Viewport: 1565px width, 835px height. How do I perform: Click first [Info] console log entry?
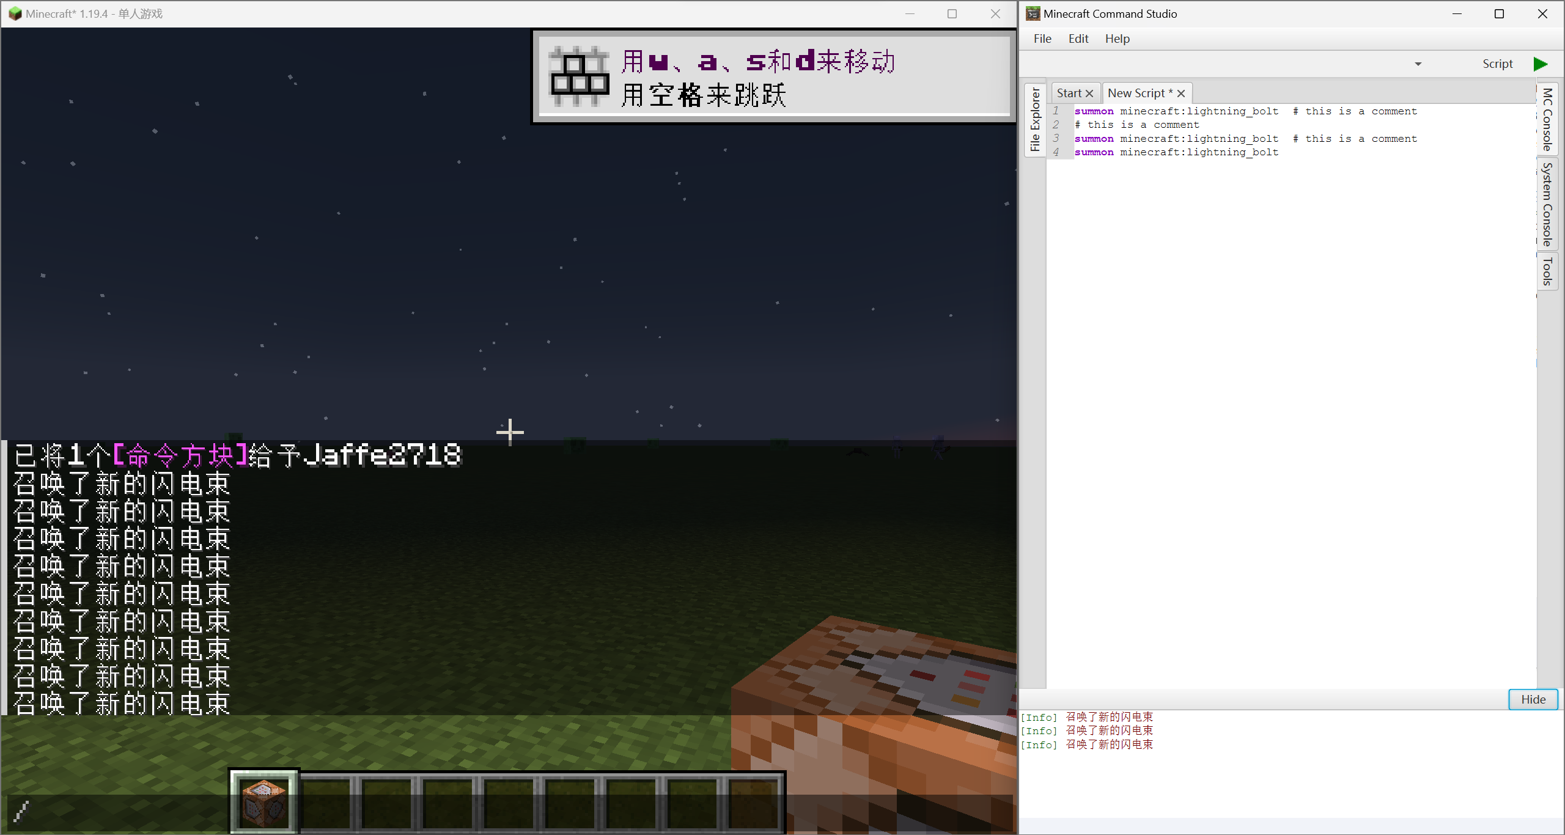(1087, 717)
